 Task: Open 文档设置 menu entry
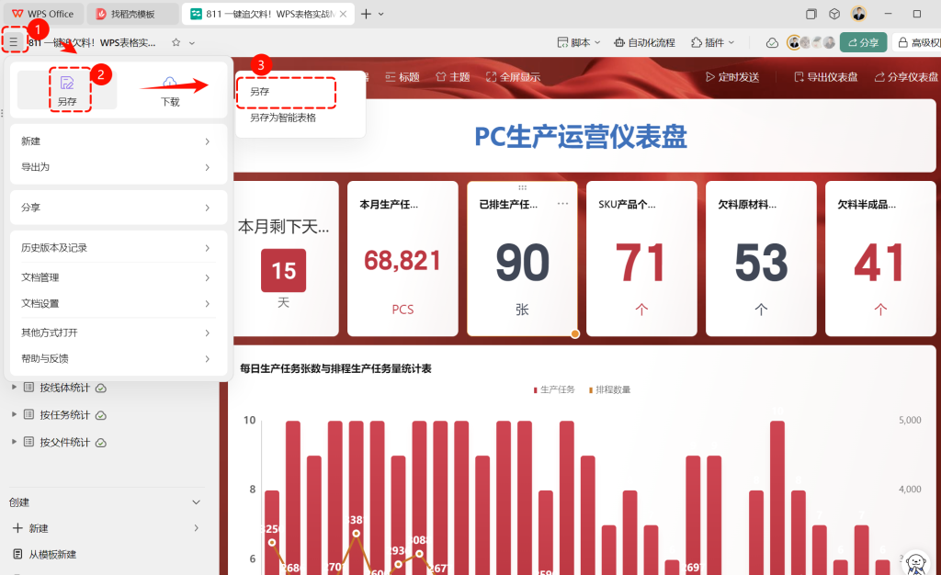(x=119, y=303)
